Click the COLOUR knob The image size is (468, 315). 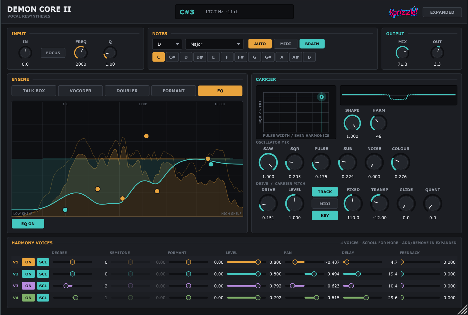pyautogui.click(x=401, y=162)
